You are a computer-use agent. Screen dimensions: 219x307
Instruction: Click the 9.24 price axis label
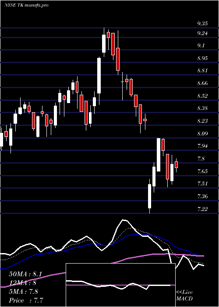point(202,33)
